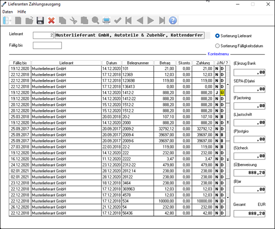Screen dimensions: 275x229
Task: Click the (F)actoring amount field
Action: click(x=249, y=106)
